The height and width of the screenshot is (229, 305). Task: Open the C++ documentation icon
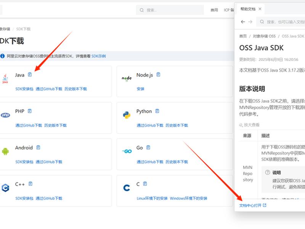[x=30, y=184]
